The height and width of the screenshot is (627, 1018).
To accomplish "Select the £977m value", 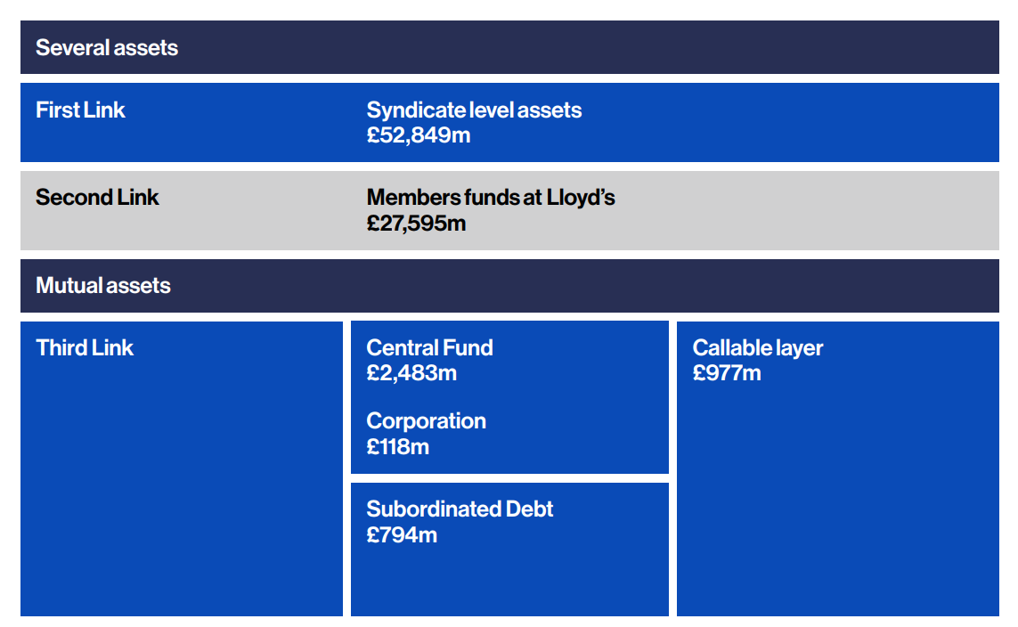I will click(x=727, y=373).
